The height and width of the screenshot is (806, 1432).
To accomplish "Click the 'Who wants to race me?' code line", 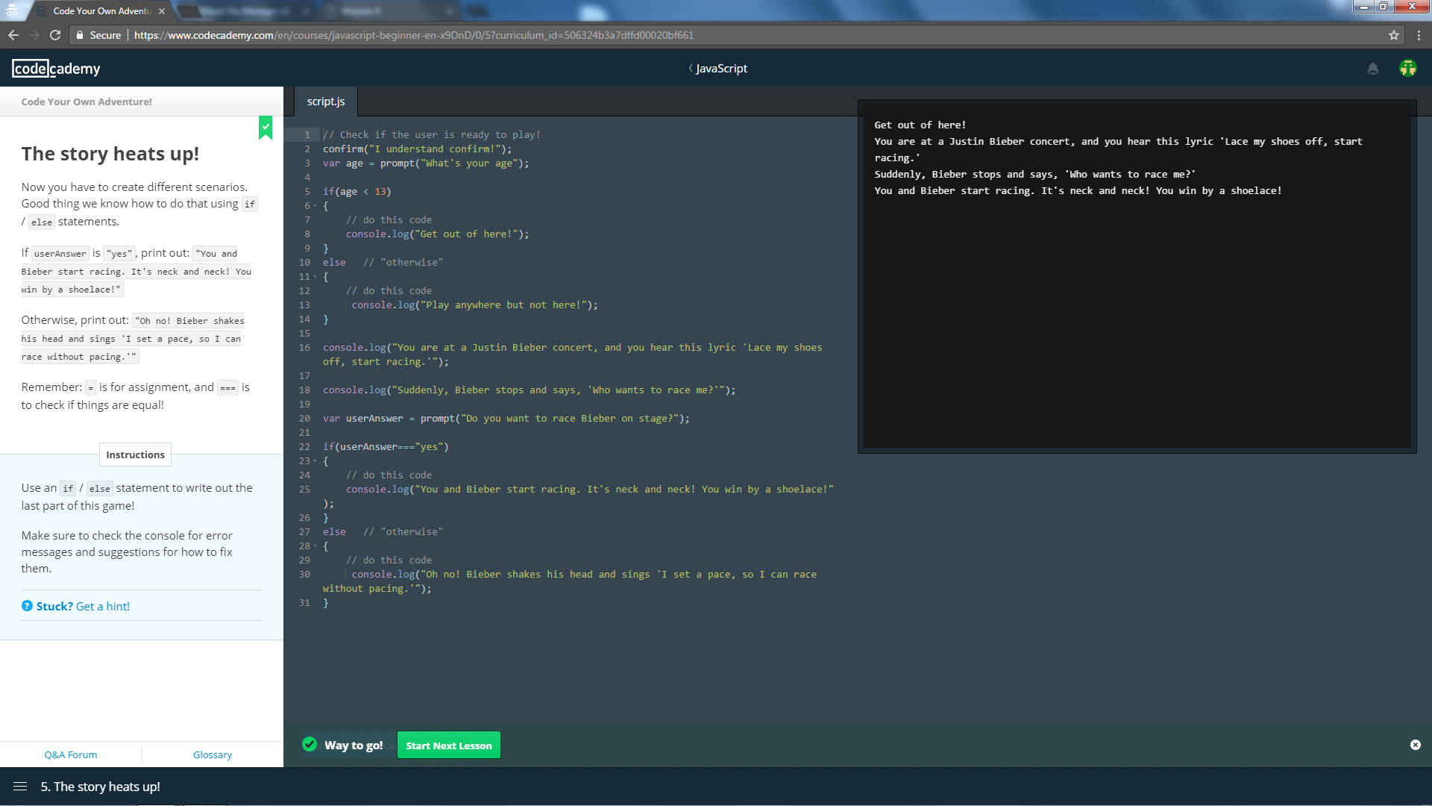I will pos(529,390).
